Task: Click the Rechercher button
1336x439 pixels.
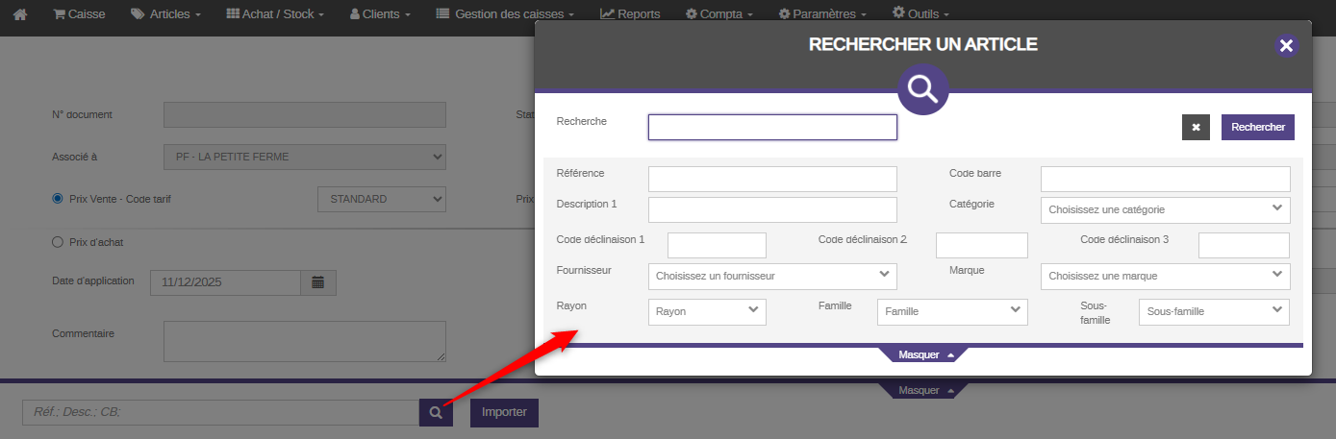Action: click(x=1257, y=127)
